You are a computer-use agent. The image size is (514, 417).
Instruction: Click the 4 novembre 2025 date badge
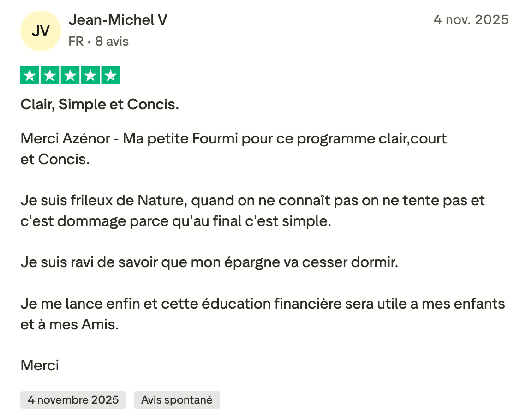[73, 399]
